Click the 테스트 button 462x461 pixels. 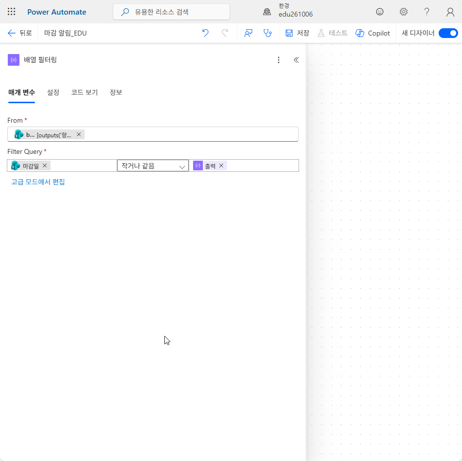point(332,33)
